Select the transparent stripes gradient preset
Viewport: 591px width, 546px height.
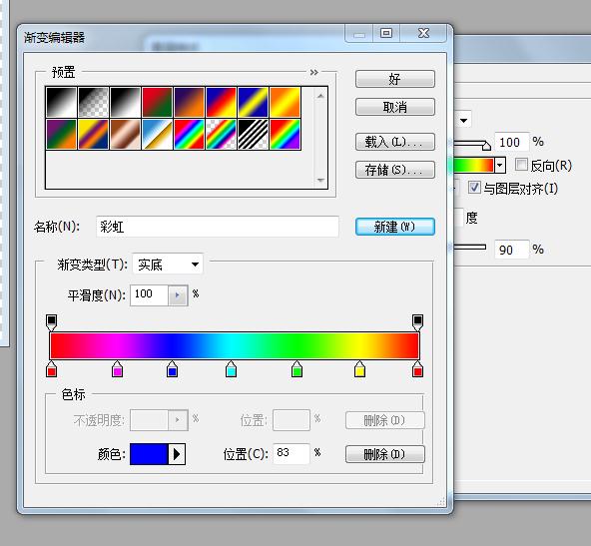[x=254, y=134]
